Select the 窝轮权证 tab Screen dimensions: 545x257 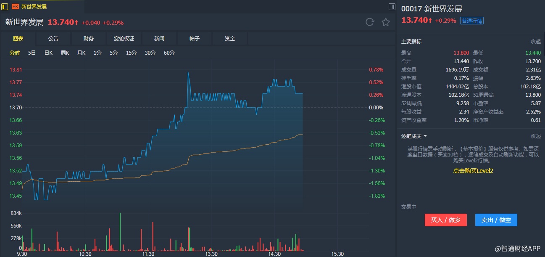point(124,39)
